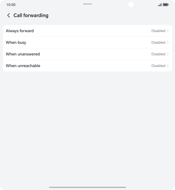Tap Disabled status for When unanswered

click(158, 54)
